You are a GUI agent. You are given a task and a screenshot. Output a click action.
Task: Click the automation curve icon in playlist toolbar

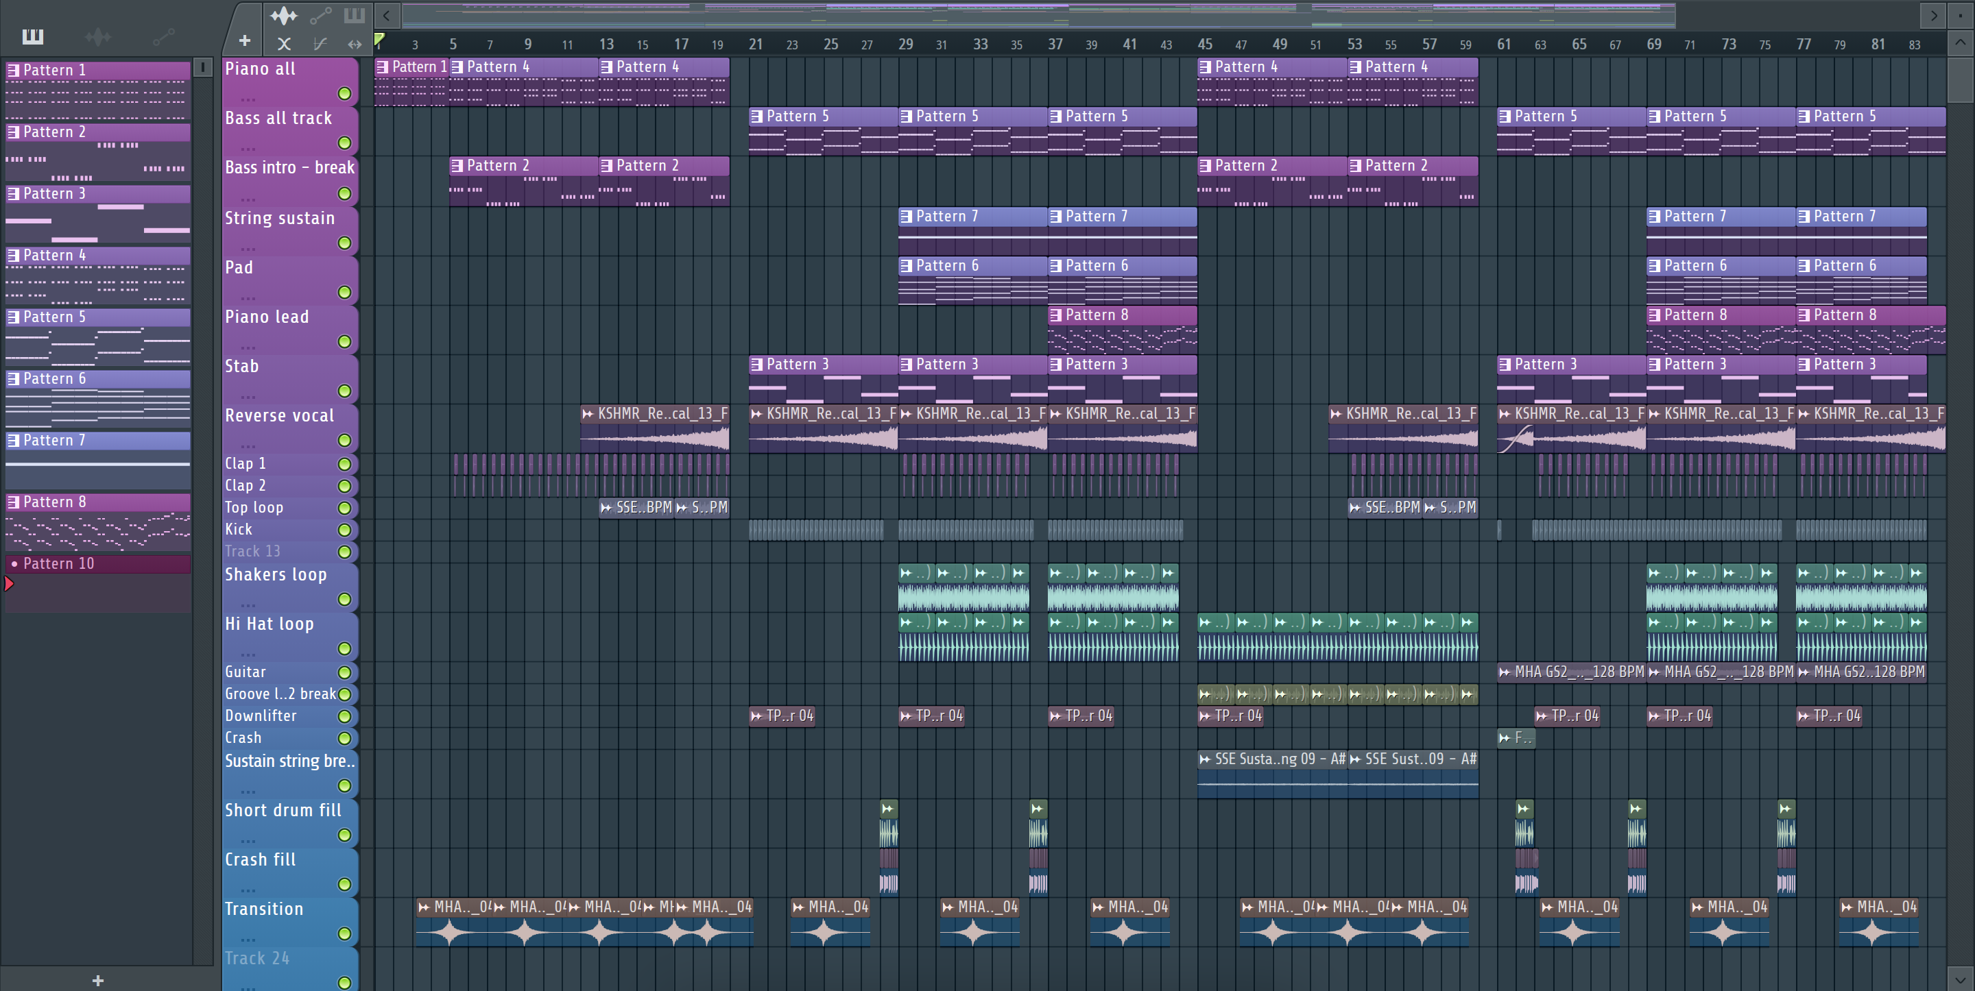[x=320, y=44]
